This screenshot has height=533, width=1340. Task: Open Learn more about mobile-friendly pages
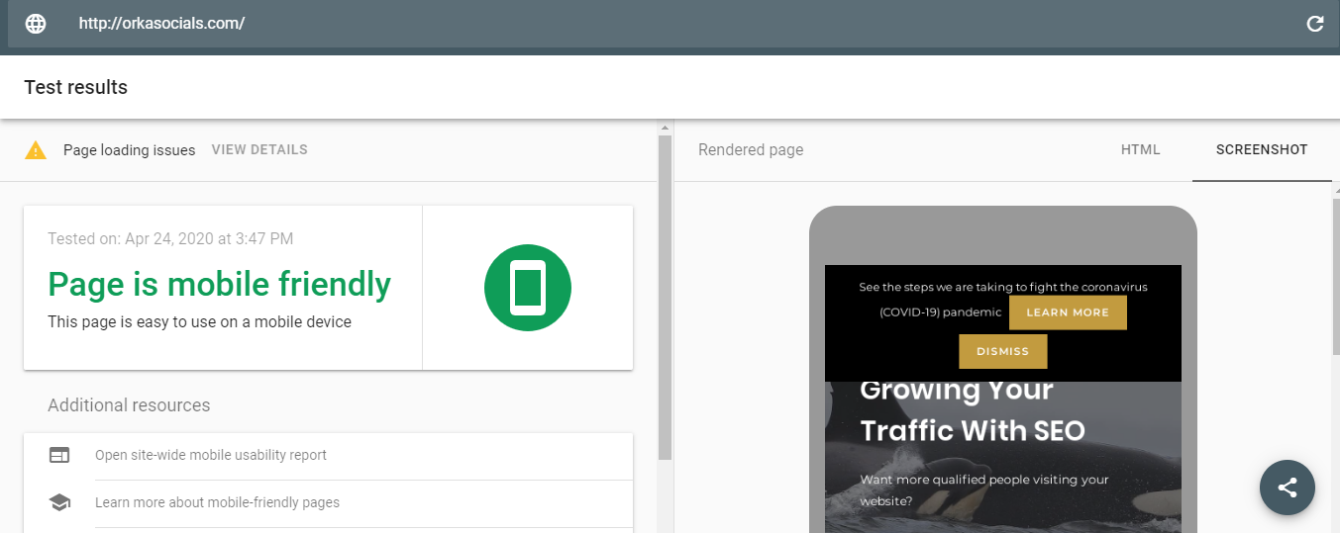[x=217, y=503]
